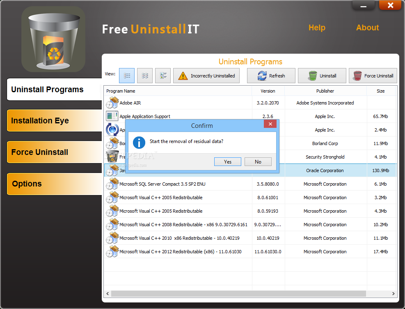Select the Adobe AIR program row
Image resolution: width=405 pixels, height=309 pixels.
[250, 102]
